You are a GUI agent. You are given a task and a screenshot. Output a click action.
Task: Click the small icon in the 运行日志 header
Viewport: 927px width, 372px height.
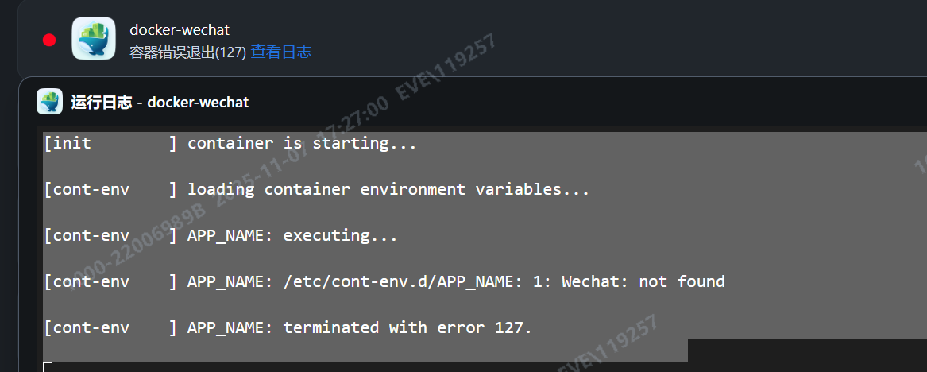coord(49,102)
